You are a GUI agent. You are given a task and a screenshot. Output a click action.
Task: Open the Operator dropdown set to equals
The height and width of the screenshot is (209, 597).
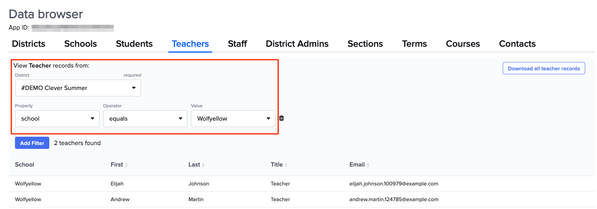(x=146, y=119)
